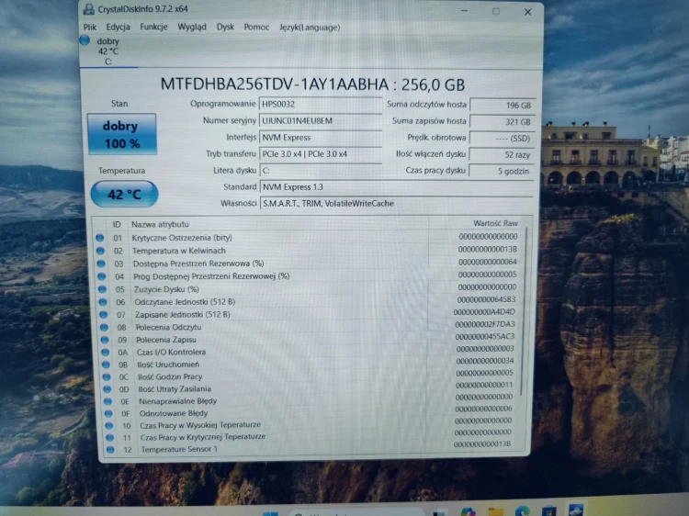Click status dot for Ilość Godzin Pracy
The image size is (689, 516).
coord(107,376)
